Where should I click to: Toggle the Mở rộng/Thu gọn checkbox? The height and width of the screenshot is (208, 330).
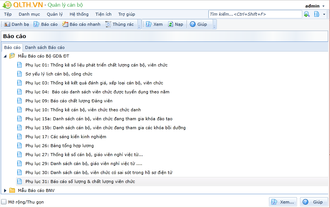tap(4, 202)
